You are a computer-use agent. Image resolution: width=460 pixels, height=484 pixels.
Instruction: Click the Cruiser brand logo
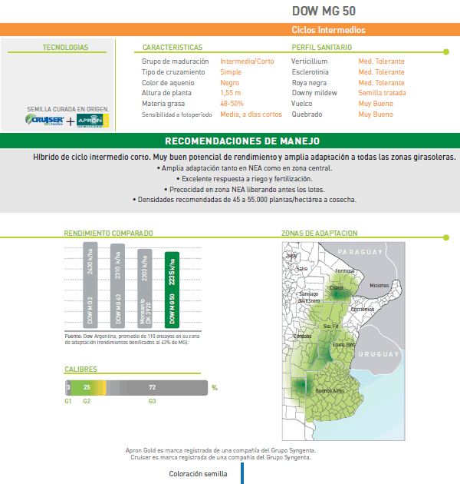click(44, 121)
